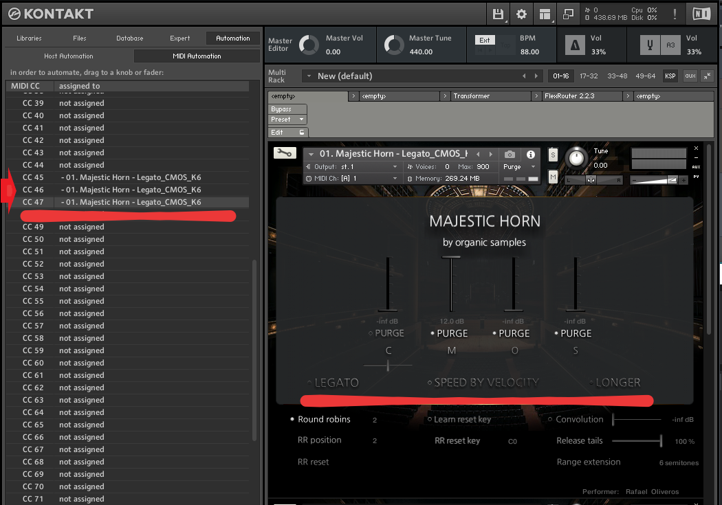
Task: Click the script Bypass button
Action: 287,109
